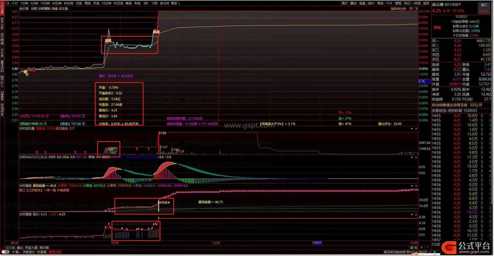This screenshot has width=494, height=256.
Task: Click the 返回 back button
Action: click(x=426, y=3)
